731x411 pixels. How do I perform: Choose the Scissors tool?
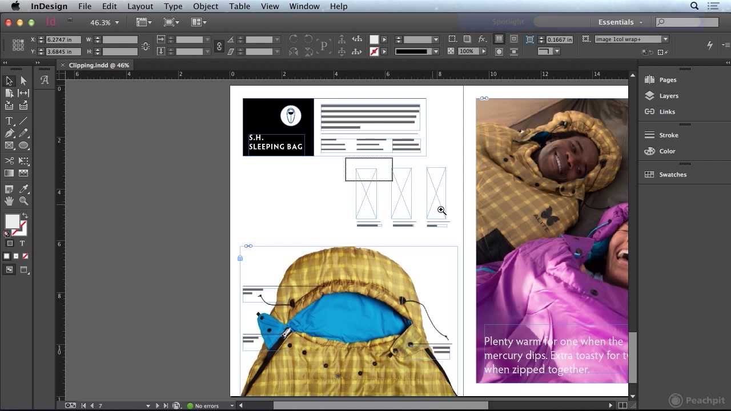pyautogui.click(x=9, y=161)
